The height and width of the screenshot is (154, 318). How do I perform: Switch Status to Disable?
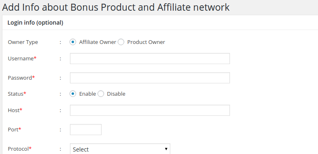pos(101,94)
